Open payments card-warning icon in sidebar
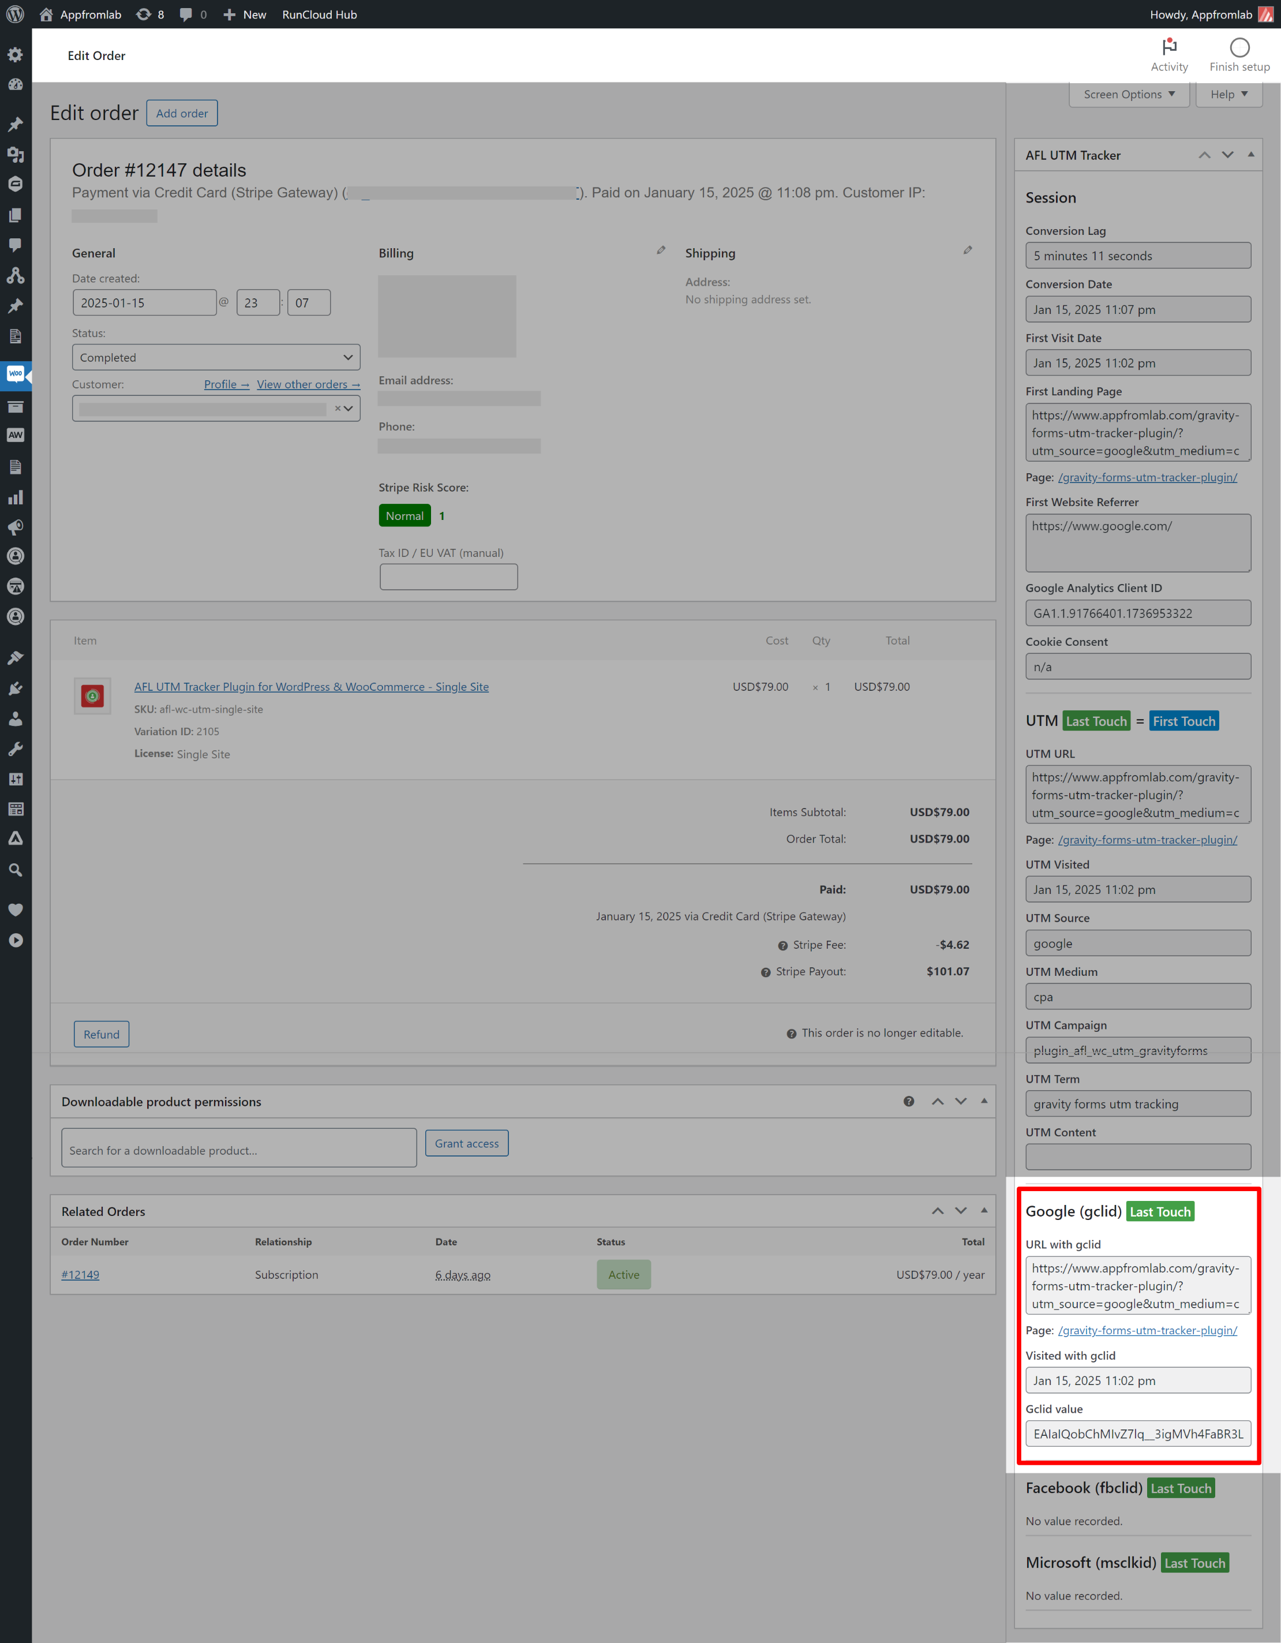 15,586
